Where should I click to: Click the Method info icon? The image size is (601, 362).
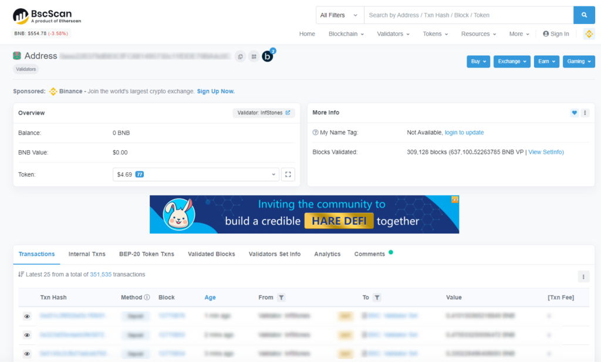coord(147,297)
